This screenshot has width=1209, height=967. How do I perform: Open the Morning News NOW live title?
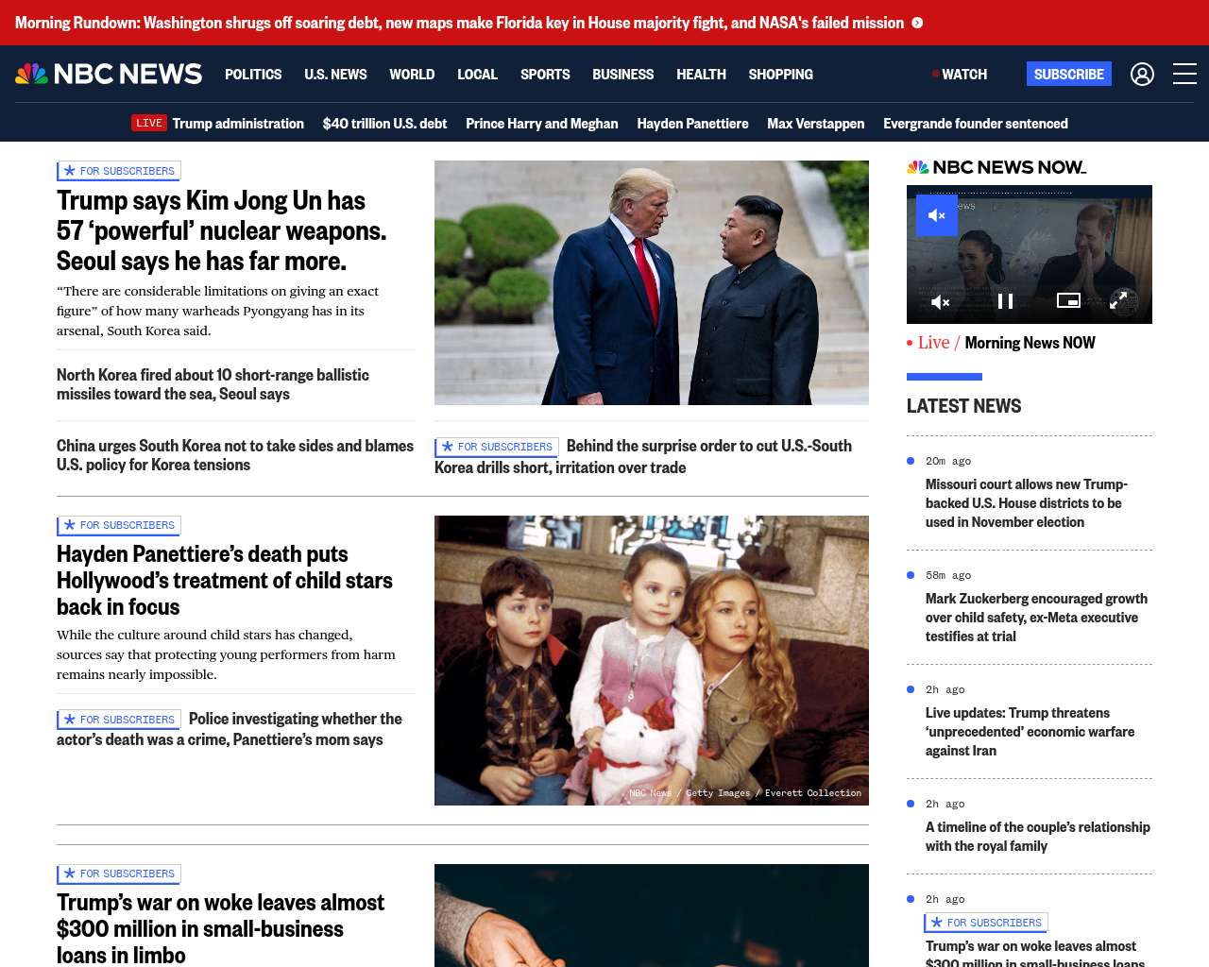pos(1030,343)
